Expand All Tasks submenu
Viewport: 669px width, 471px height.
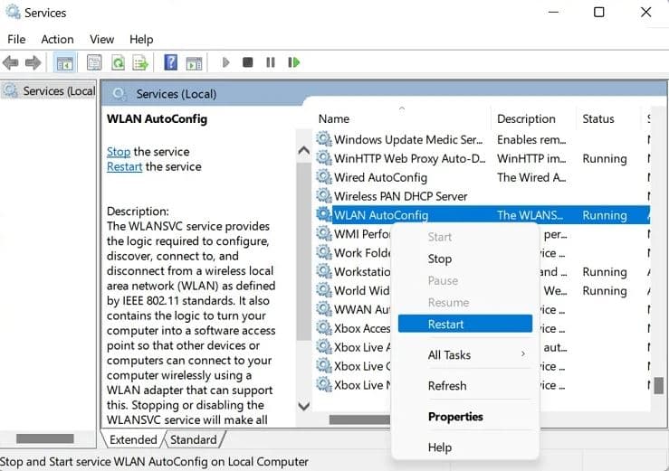click(x=465, y=354)
